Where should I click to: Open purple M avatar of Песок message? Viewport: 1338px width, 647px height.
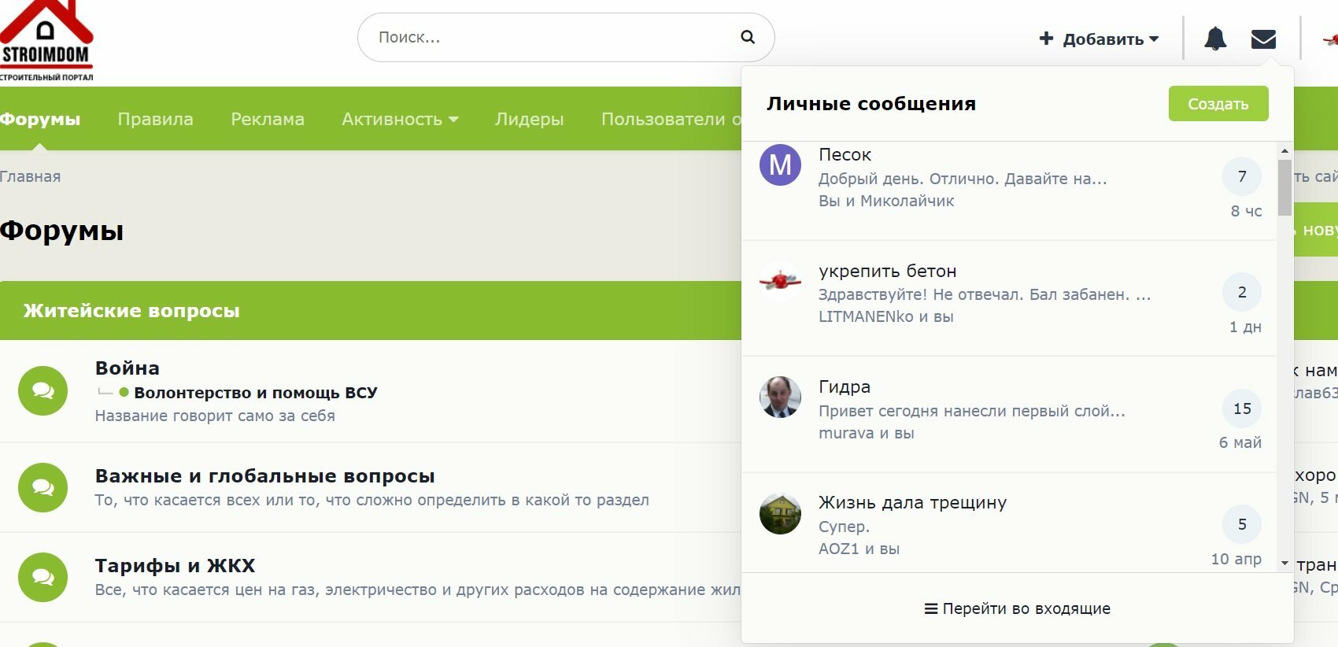coord(780,165)
